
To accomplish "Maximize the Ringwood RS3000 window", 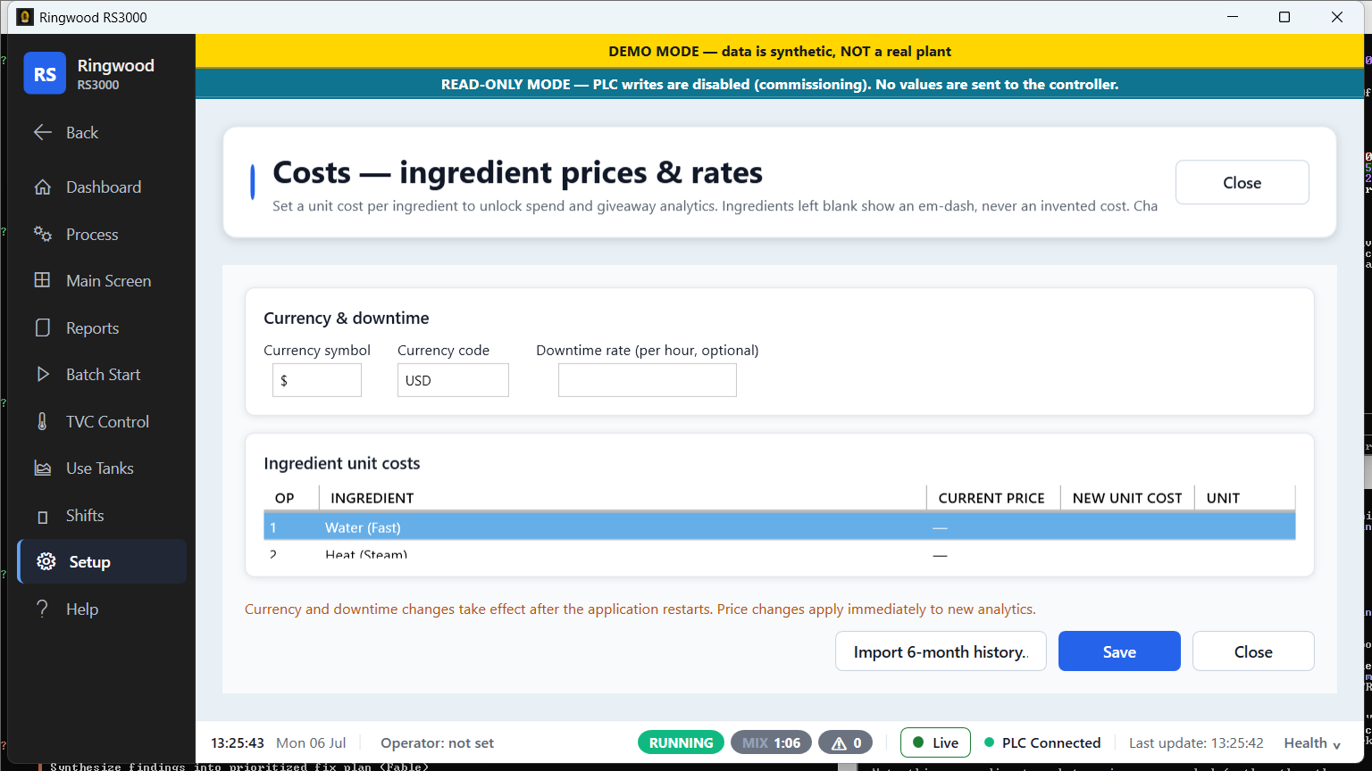I will pyautogui.click(x=1284, y=17).
